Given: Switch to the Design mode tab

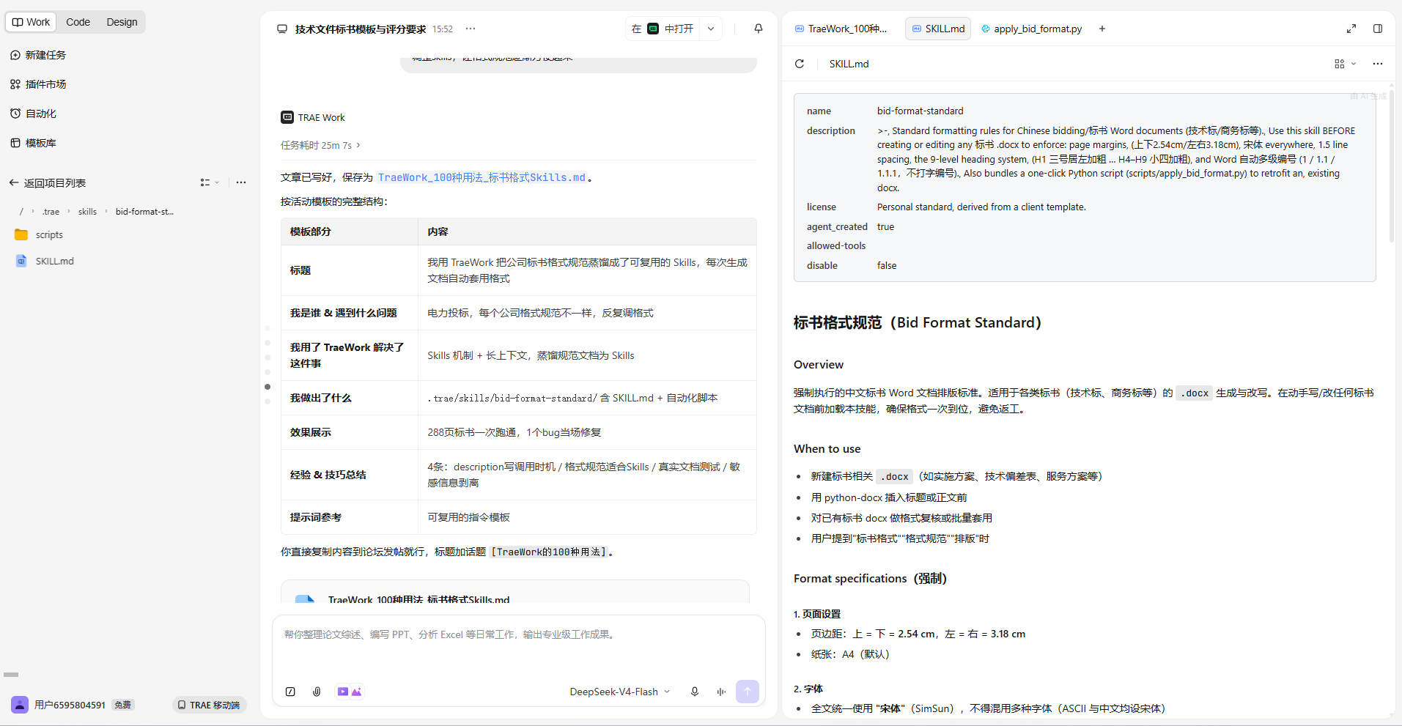Looking at the screenshot, I should [122, 22].
